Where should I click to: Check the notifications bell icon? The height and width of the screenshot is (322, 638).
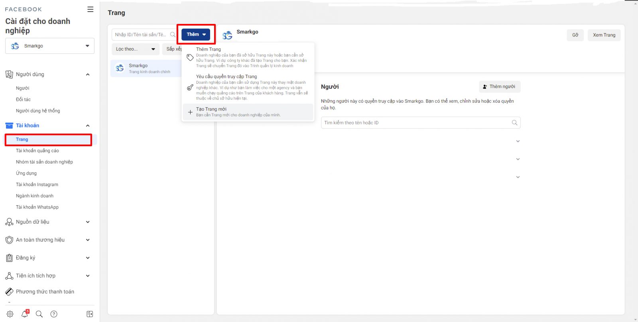pos(25,314)
